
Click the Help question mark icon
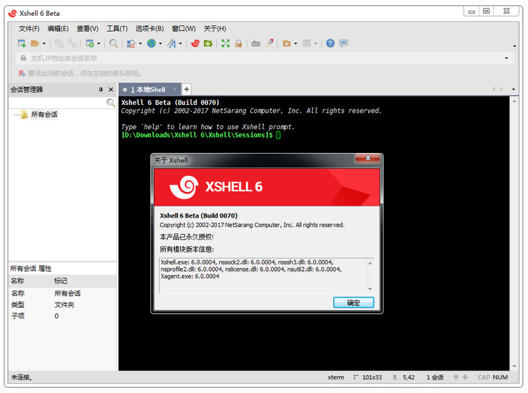click(x=331, y=44)
